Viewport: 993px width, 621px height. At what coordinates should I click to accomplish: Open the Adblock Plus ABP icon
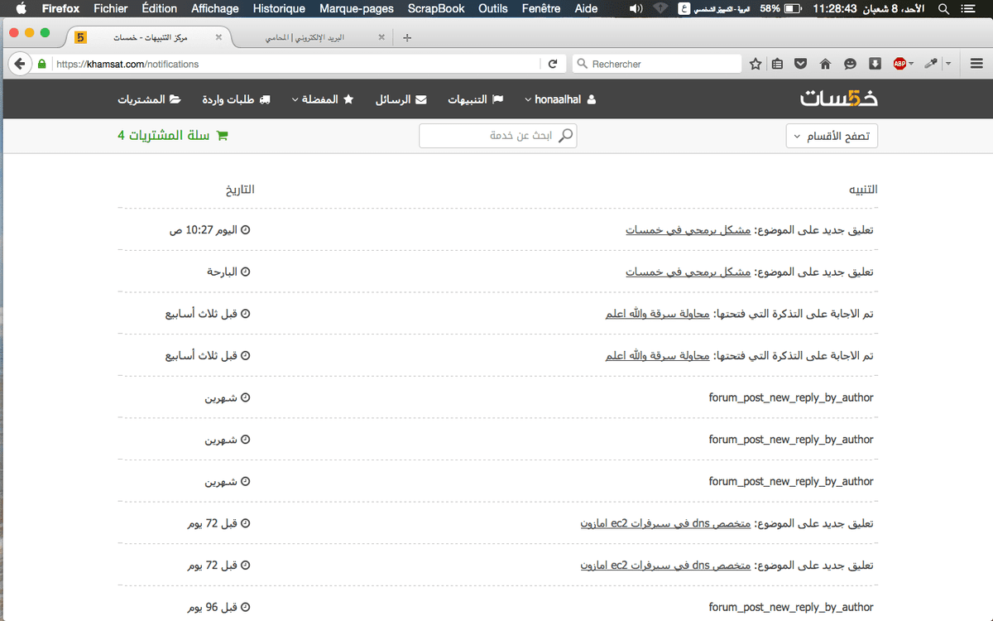901,62
